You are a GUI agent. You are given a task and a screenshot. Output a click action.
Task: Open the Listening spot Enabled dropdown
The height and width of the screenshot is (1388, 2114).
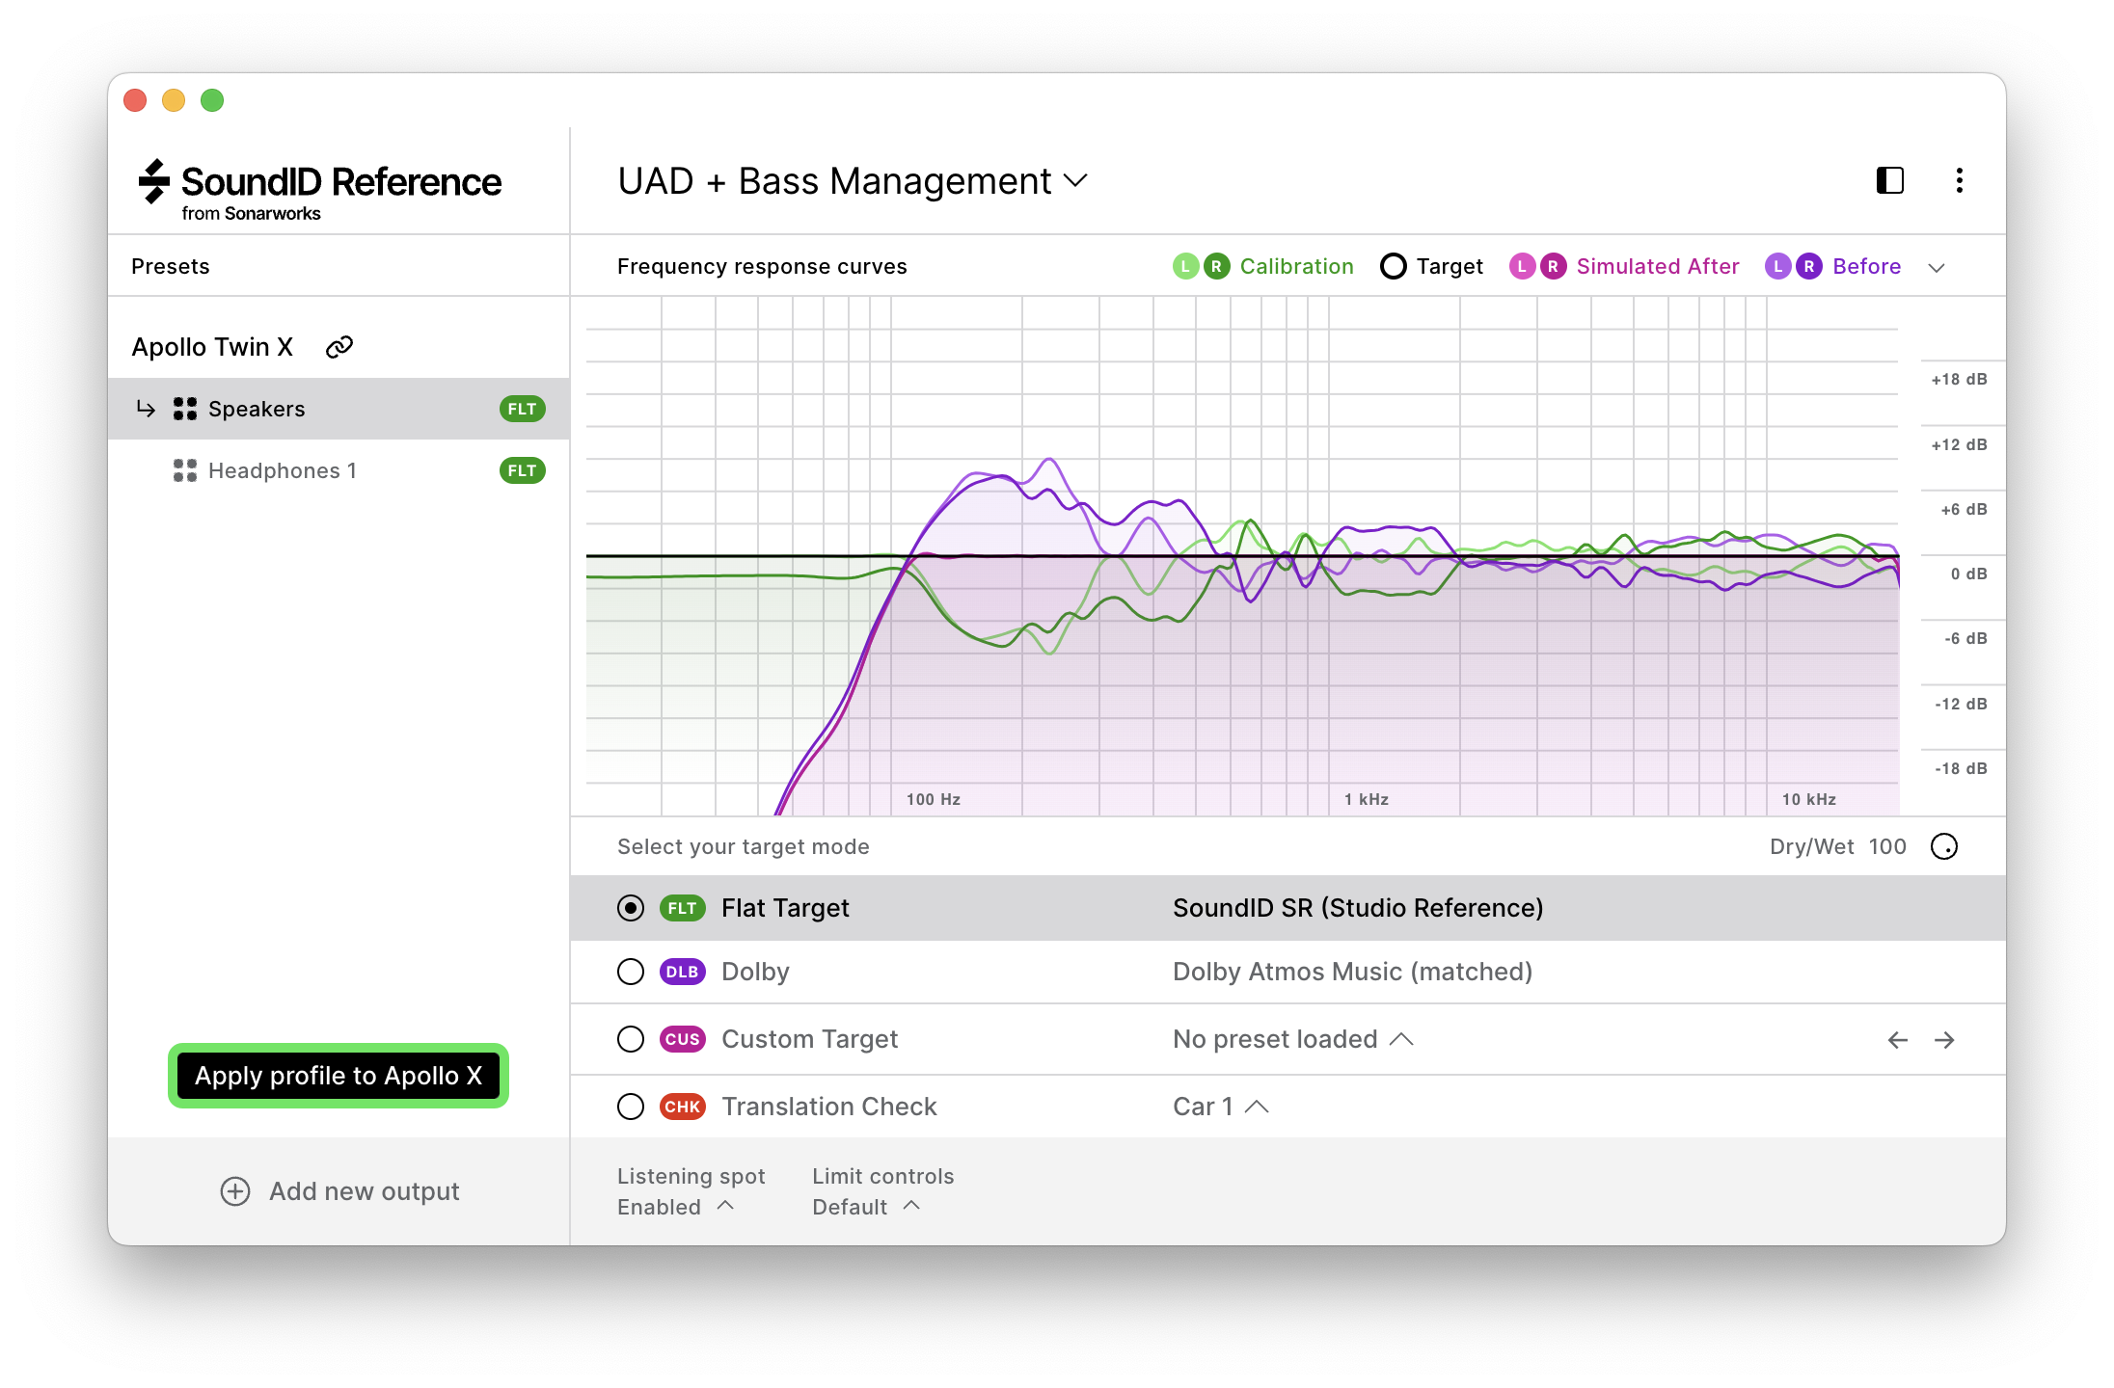(x=675, y=1207)
